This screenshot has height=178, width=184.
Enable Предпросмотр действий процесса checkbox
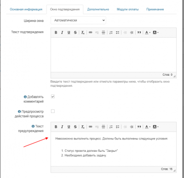[53, 111]
